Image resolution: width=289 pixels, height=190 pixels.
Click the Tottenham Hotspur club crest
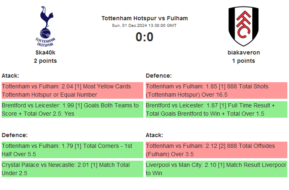click(45, 26)
